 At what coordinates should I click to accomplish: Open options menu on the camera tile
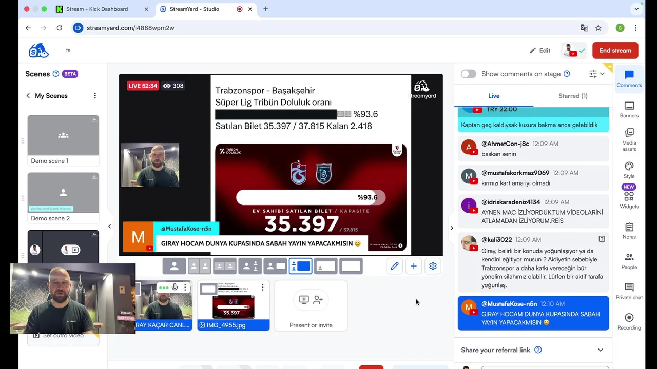[x=185, y=288]
